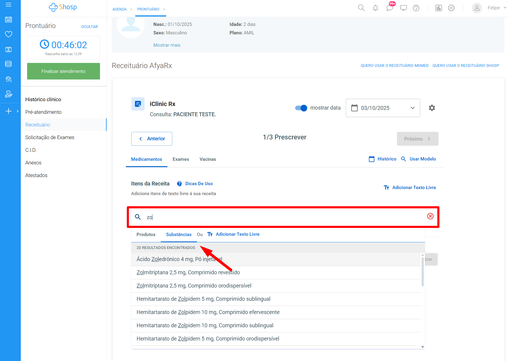Click the Finalizar atendimento button
Screen dimensions: 509x361
point(63,71)
